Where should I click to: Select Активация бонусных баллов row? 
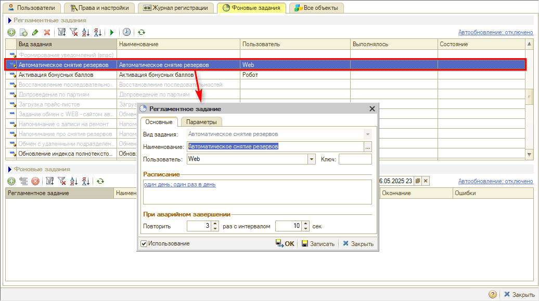coord(265,75)
